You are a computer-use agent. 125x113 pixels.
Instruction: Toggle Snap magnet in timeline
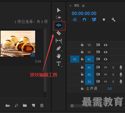[84, 20]
